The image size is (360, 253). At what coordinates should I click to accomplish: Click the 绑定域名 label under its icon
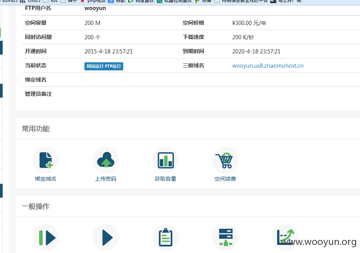point(46,179)
